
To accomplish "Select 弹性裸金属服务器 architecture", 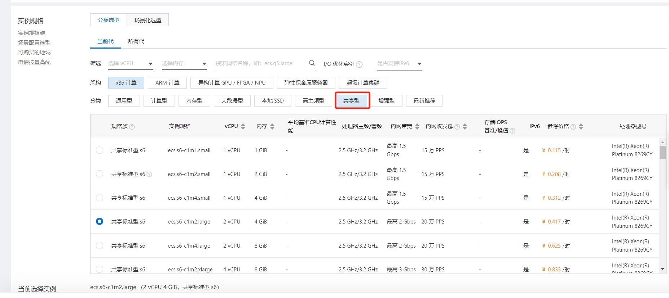I will point(306,83).
